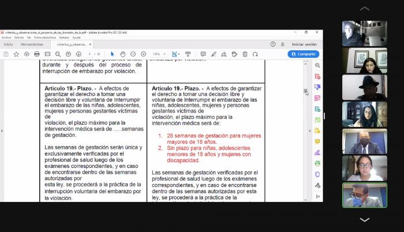Select the highlighted speaker with the blue mask

(365, 195)
